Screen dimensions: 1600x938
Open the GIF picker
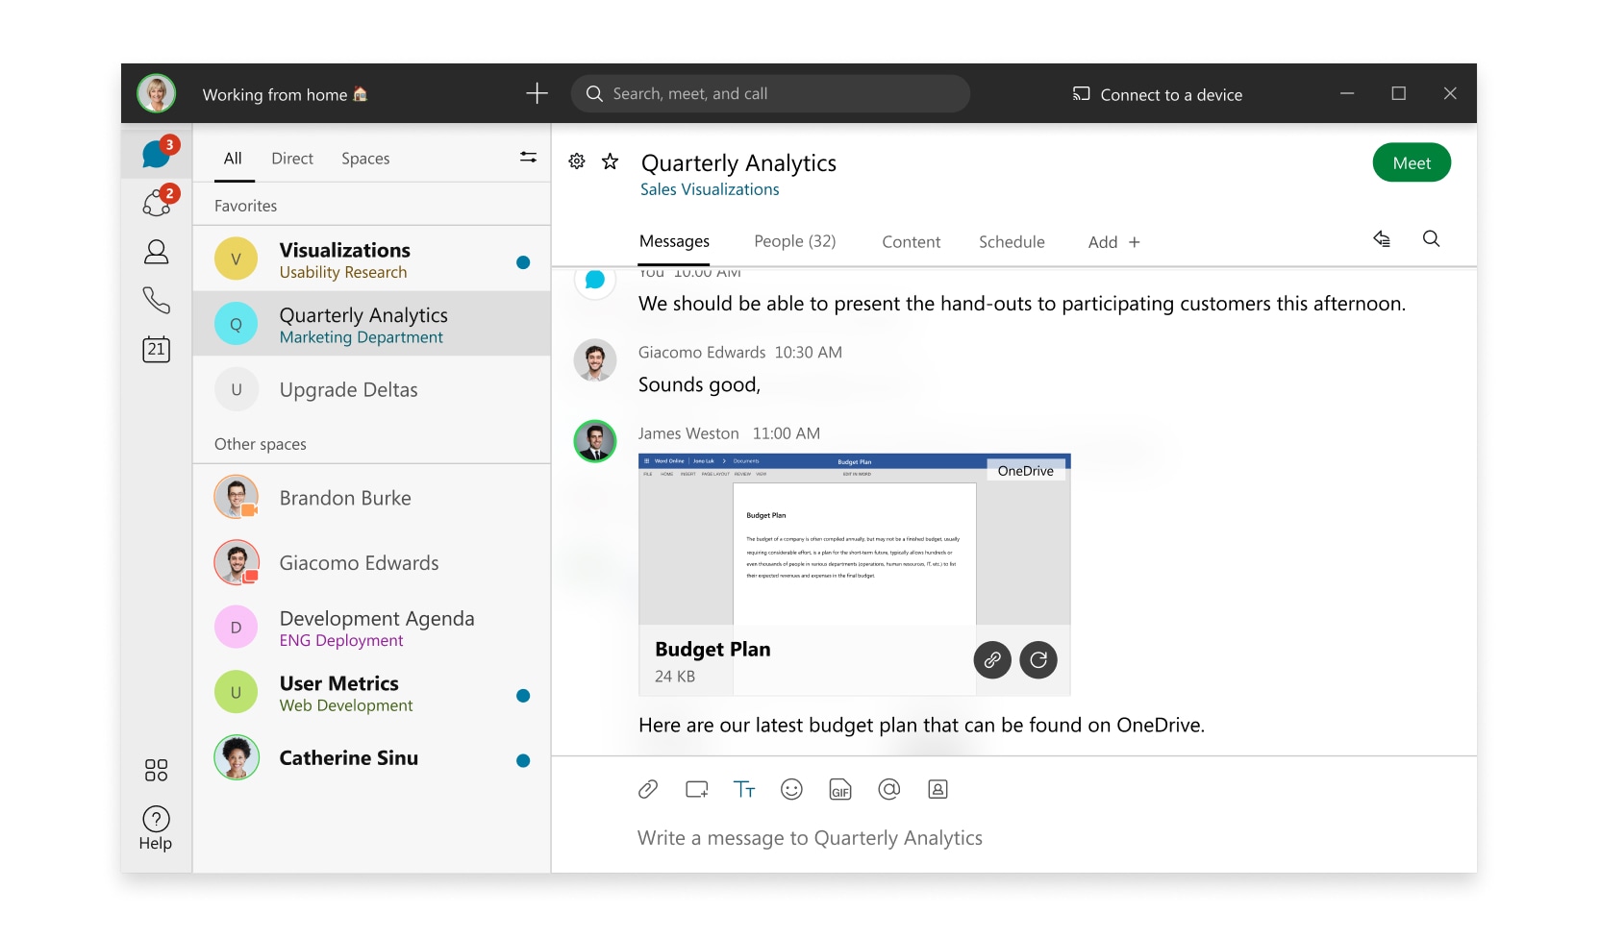pos(840,789)
